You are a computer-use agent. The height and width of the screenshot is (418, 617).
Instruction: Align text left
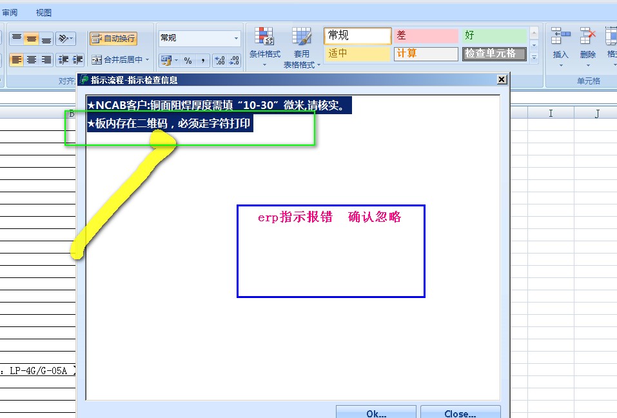click(17, 60)
